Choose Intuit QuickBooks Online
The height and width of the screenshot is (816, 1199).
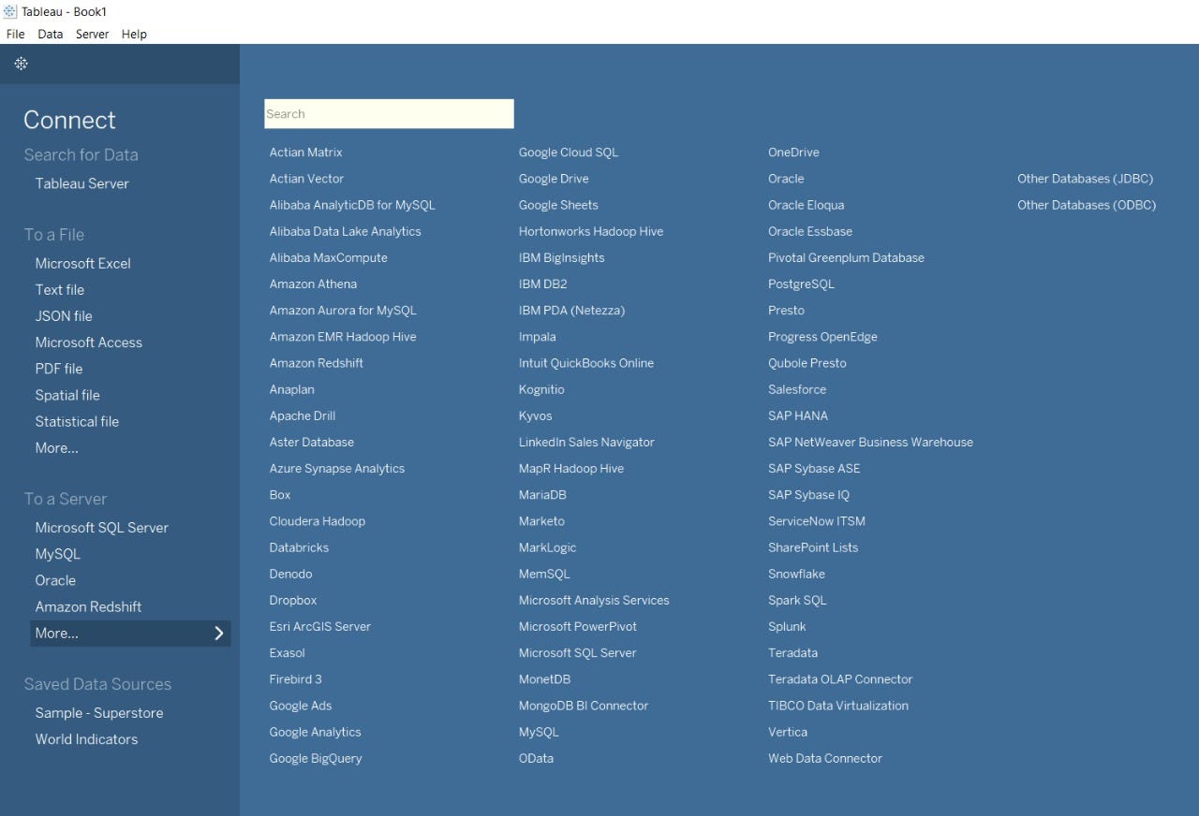[x=586, y=363]
